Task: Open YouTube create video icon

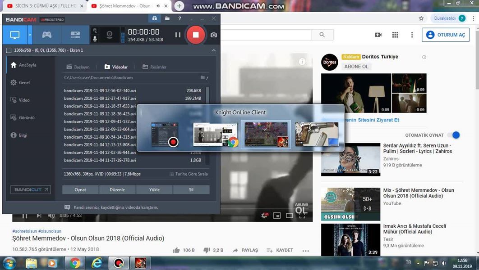Action: tap(378, 35)
